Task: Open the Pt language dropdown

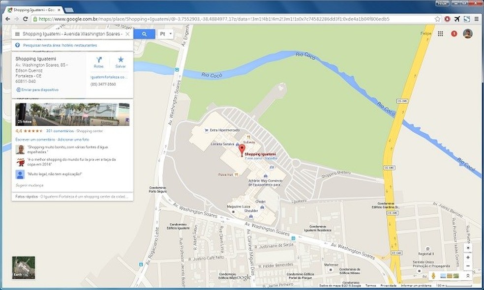Action: [x=166, y=34]
